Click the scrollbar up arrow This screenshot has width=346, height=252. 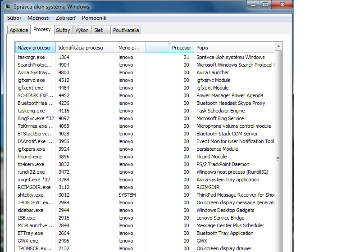(278, 46)
